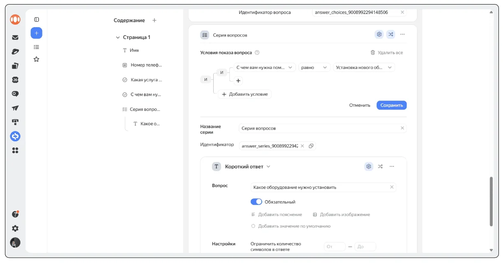Screen dimensions: 503x264
Task: Click shuffle logic icon of Короткий ответ question
Action: [x=380, y=166]
